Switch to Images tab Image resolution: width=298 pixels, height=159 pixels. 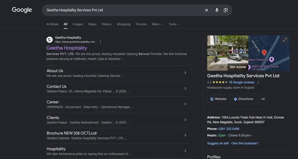coord(78,24)
